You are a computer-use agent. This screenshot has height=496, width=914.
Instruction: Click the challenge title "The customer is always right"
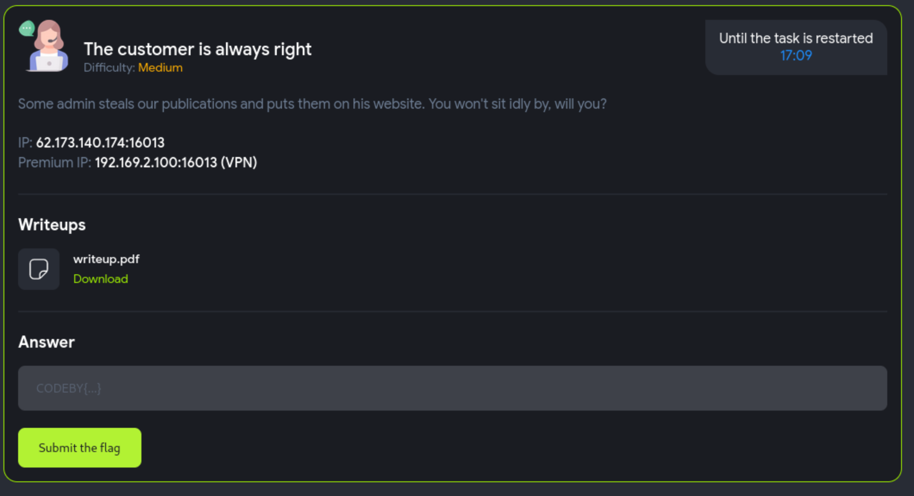[x=197, y=50]
